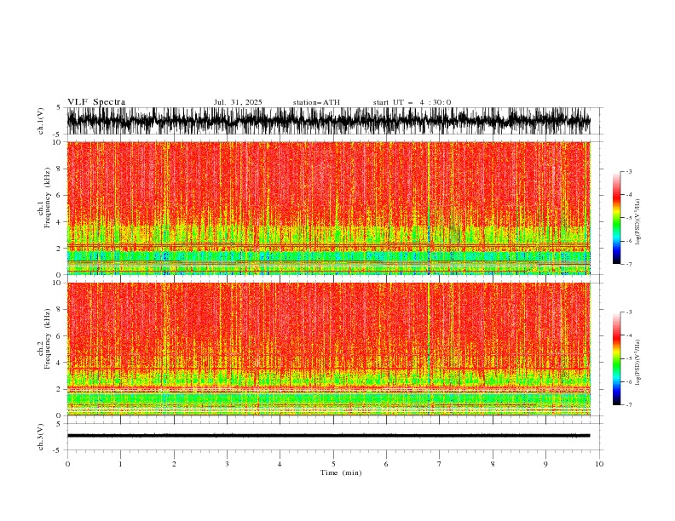Click the time axis tick label '1'

[x=120, y=464]
